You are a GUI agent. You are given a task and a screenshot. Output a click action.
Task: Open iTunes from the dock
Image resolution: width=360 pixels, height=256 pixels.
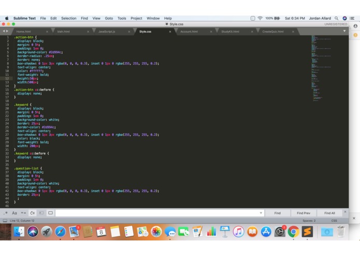(x=239, y=232)
